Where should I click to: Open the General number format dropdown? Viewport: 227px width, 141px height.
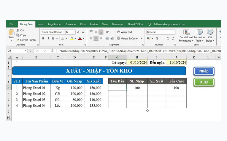click(x=174, y=32)
